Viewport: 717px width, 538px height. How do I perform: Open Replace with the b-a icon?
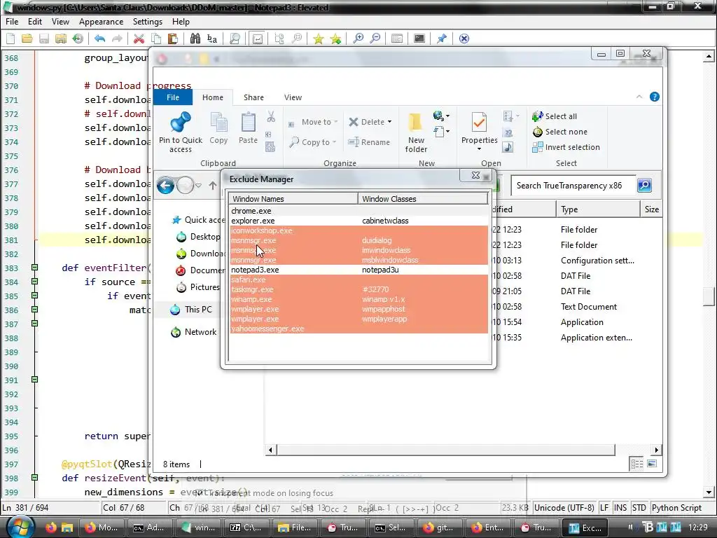tap(212, 39)
